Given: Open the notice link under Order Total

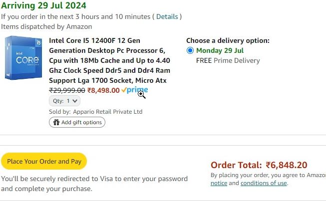Looking at the screenshot, I should pyautogui.click(x=219, y=183).
